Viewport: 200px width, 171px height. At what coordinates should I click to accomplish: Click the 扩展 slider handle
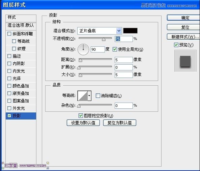[79, 68]
